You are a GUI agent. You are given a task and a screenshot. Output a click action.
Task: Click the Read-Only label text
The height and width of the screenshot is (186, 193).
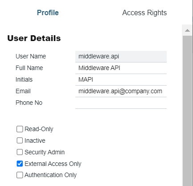pyautogui.click(x=39, y=129)
